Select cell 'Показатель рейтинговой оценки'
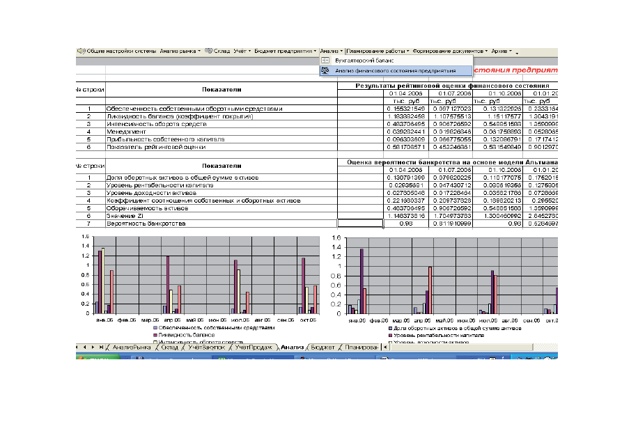The image size is (622, 438). [221, 147]
